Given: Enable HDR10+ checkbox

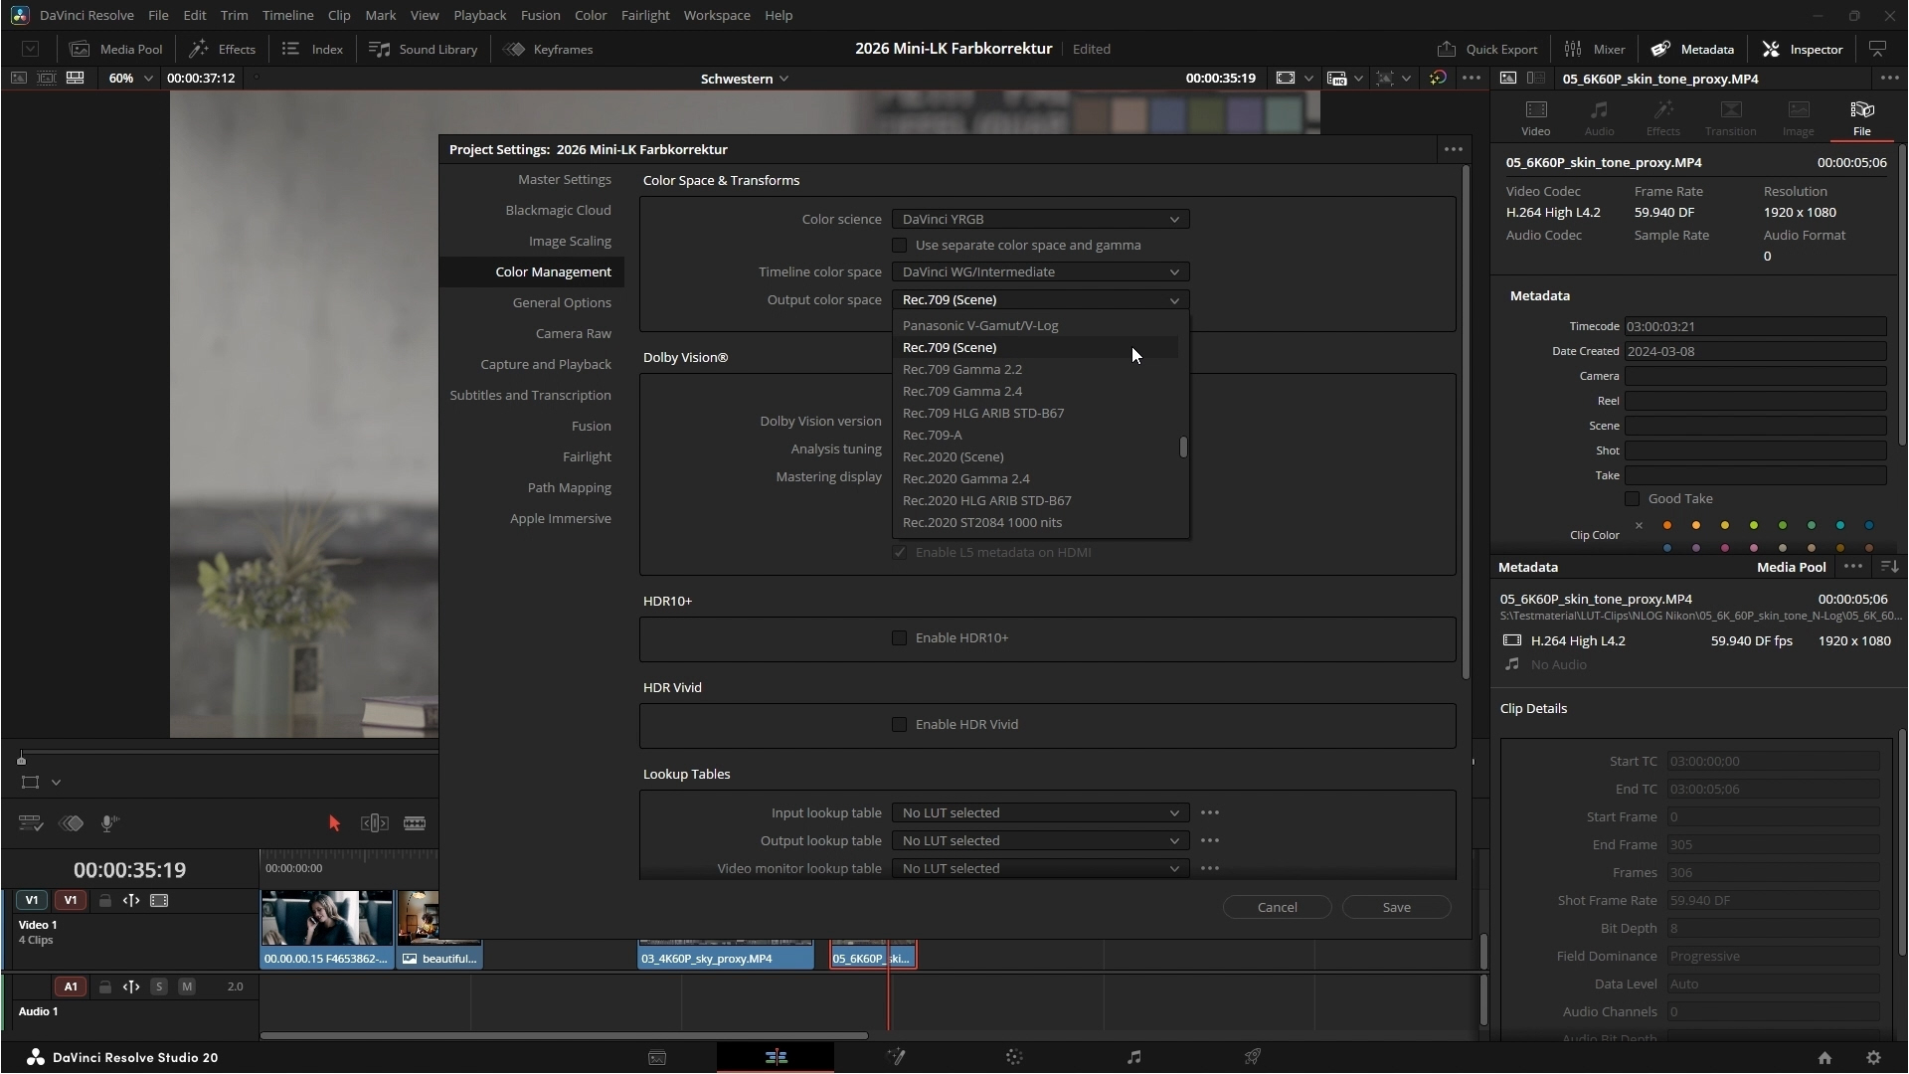Looking at the screenshot, I should (x=900, y=637).
